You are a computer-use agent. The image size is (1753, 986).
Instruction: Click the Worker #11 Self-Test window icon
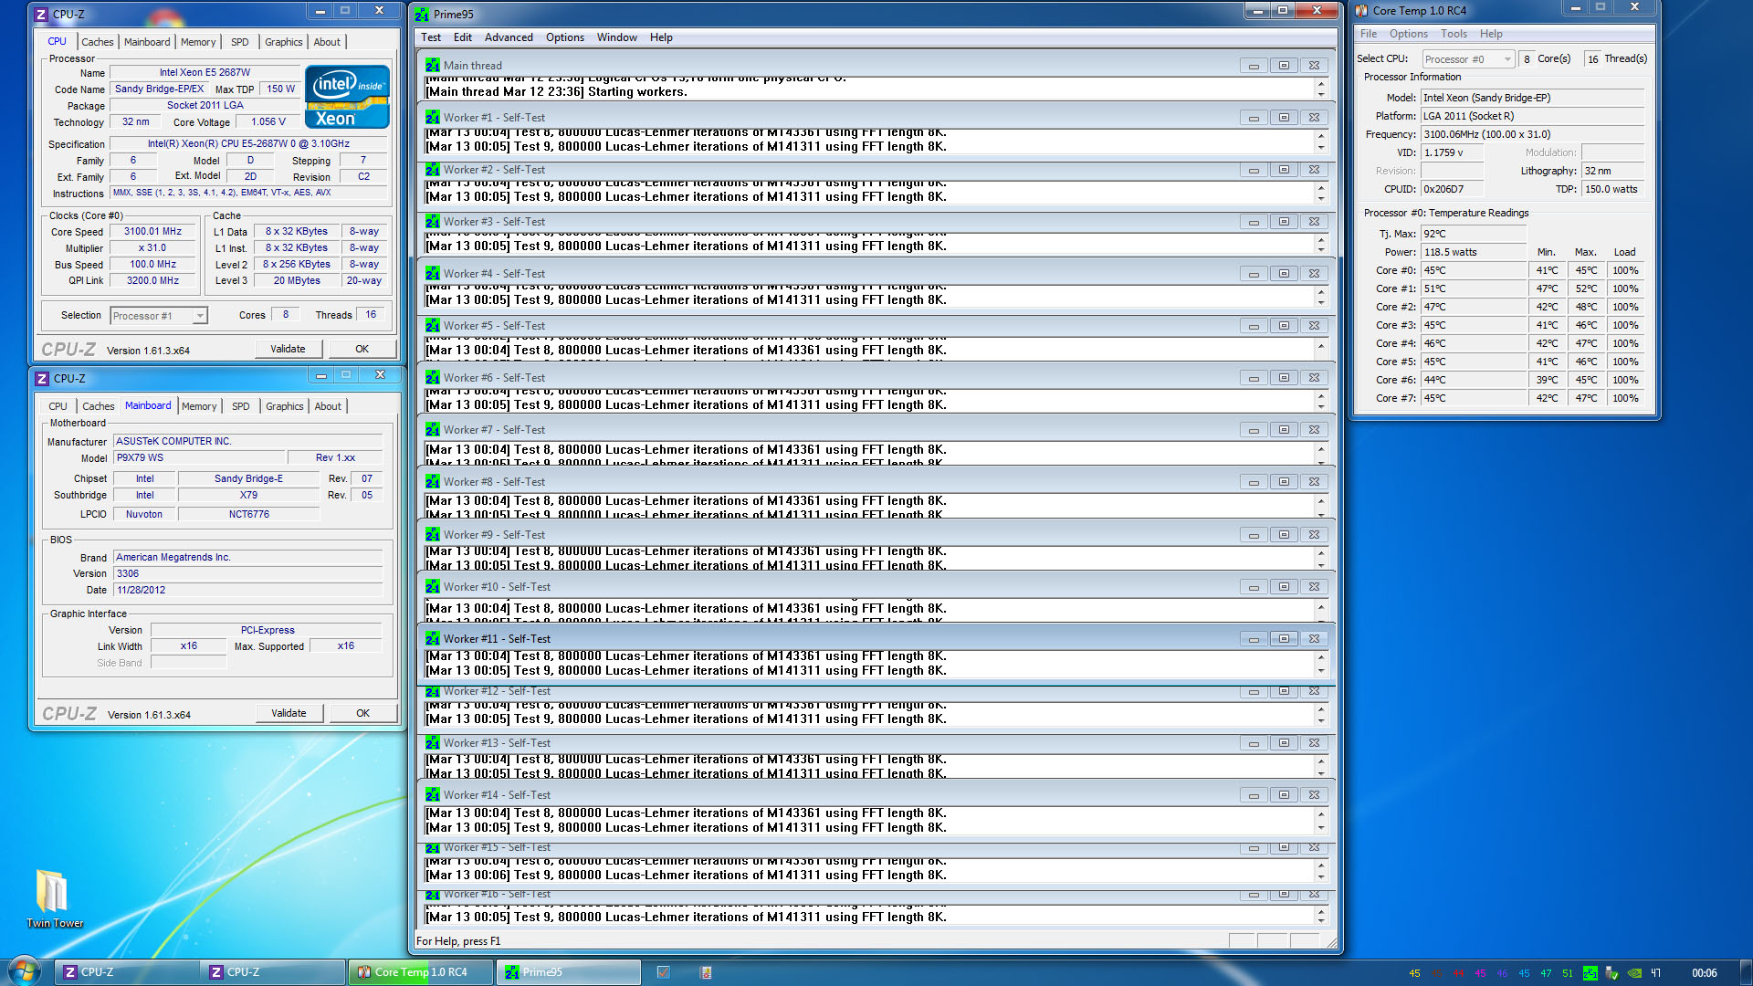(433, 639)
